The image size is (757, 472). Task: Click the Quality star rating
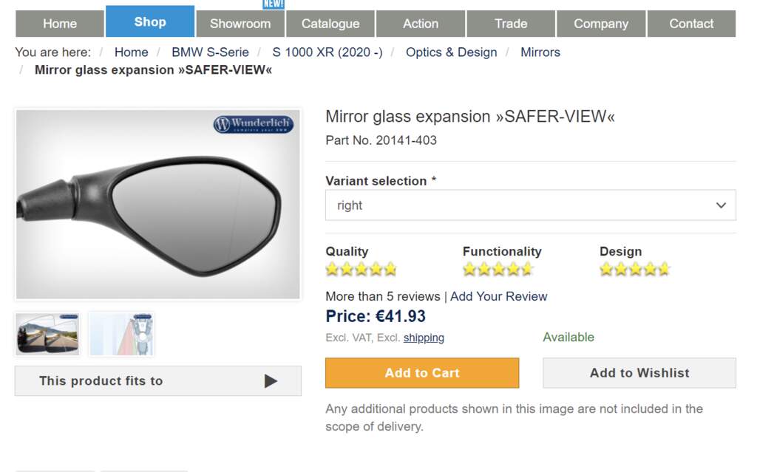pyautogui.click(x=361, y=269)
